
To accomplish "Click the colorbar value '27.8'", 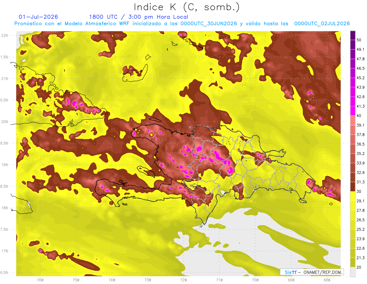I will pyautogui.click(x=361, y=210).
